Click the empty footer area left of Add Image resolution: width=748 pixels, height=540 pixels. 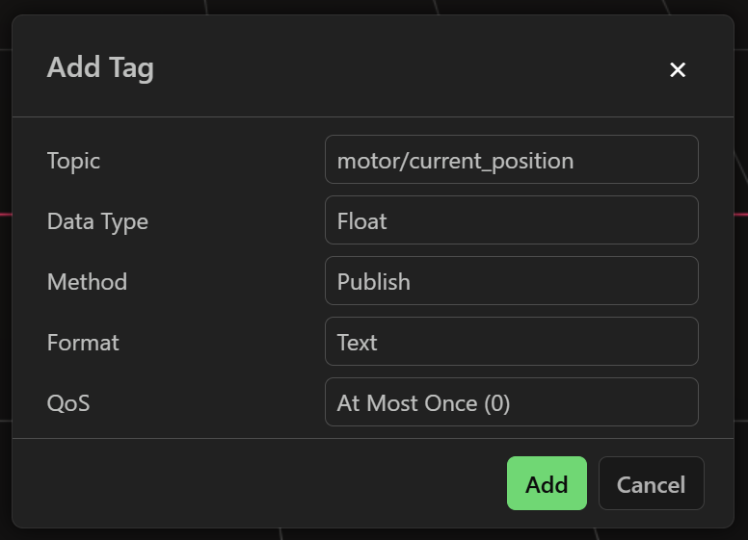260,483
